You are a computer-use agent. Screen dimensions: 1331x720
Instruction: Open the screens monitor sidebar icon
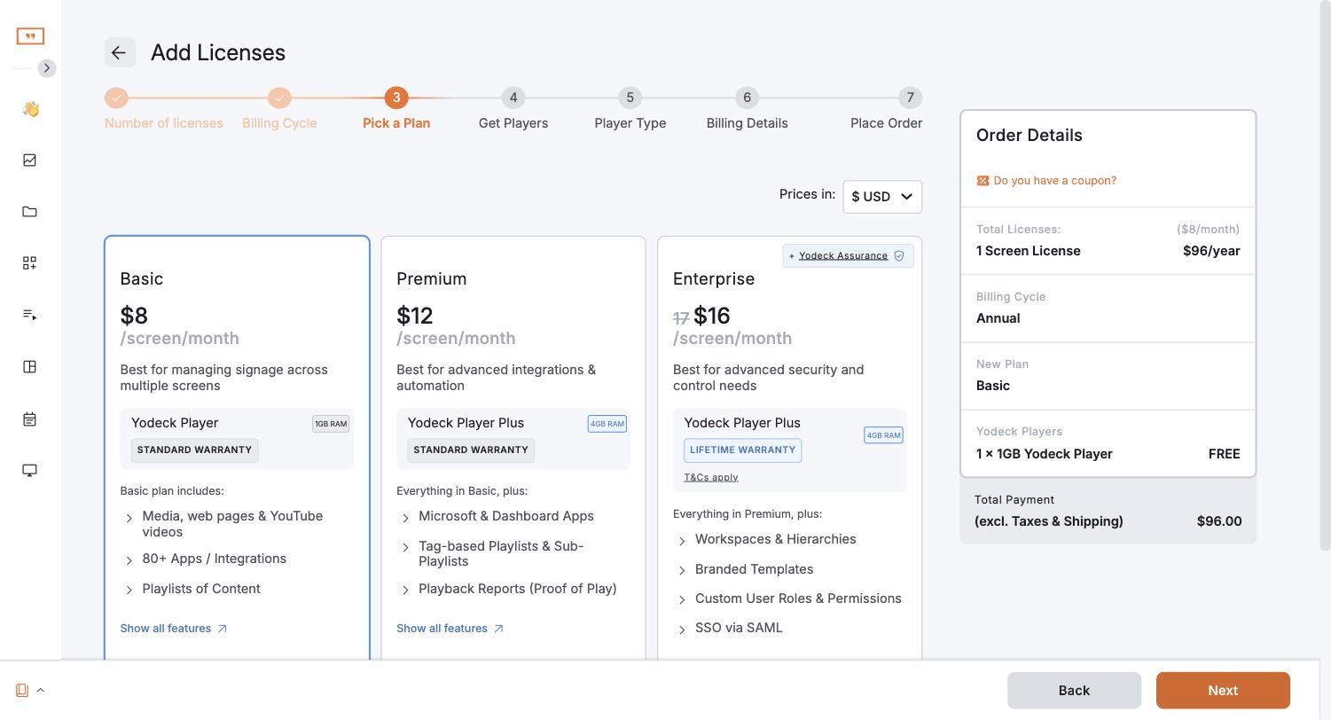coord(30,471)
